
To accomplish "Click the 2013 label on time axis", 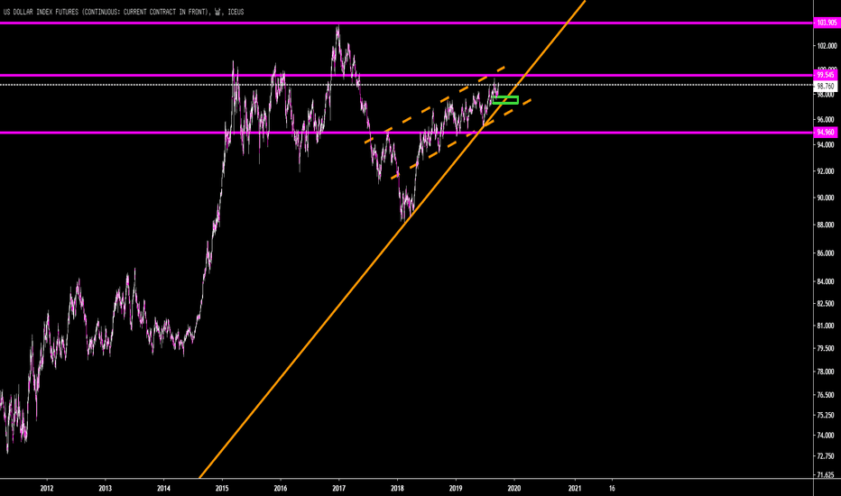I will (105, 489).
